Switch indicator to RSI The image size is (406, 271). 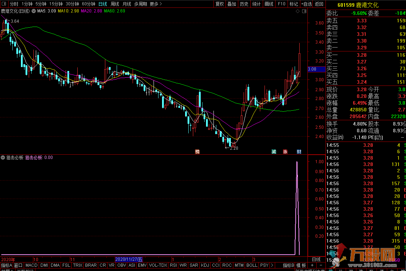(x=173, y=265)
